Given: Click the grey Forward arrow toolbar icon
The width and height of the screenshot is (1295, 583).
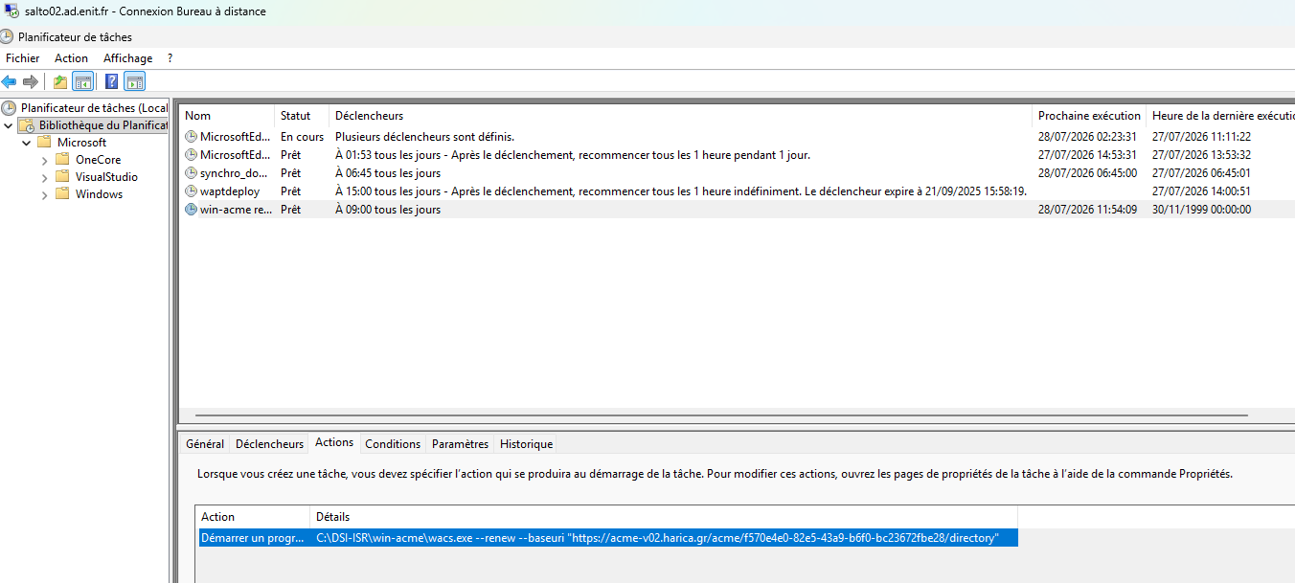Looking at the screenshot, I should tap(31, 81).
